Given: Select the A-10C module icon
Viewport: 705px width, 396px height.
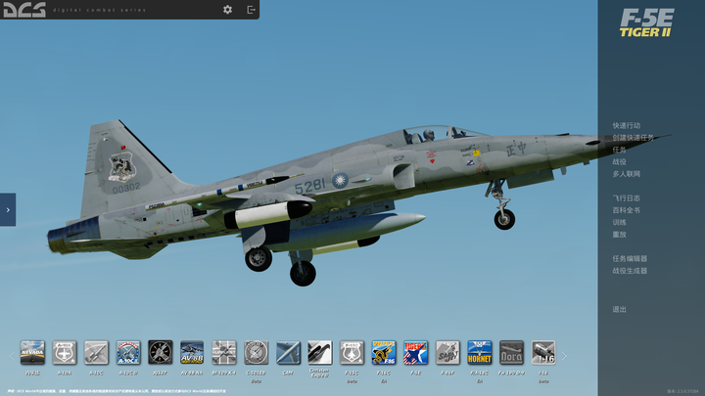Looking at the screenshot, I should pos(96,352).
